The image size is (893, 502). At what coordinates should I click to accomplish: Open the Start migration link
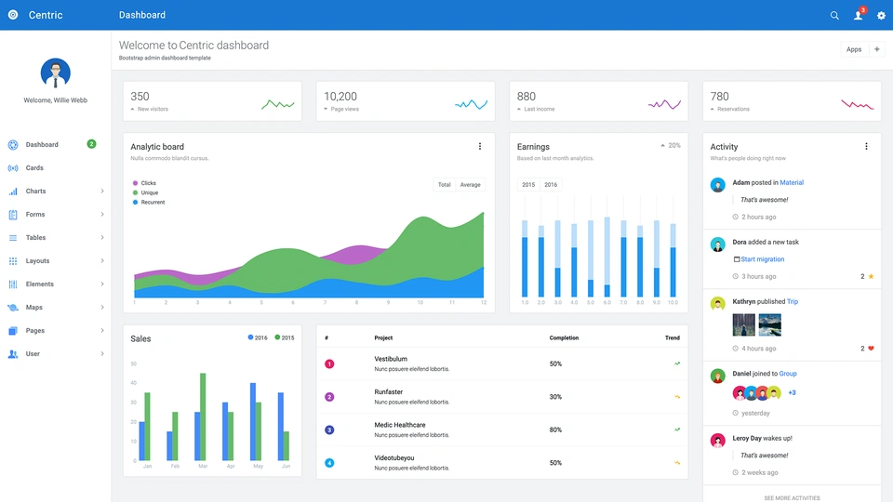(x=762, y=259)
